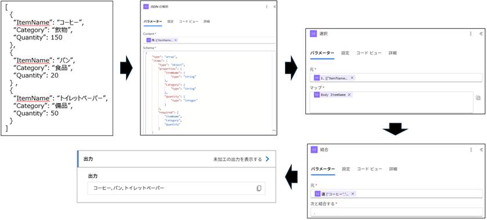Select パラメーター tab in 選択 panel
The image size is (487, 220).
coord(322,53)
